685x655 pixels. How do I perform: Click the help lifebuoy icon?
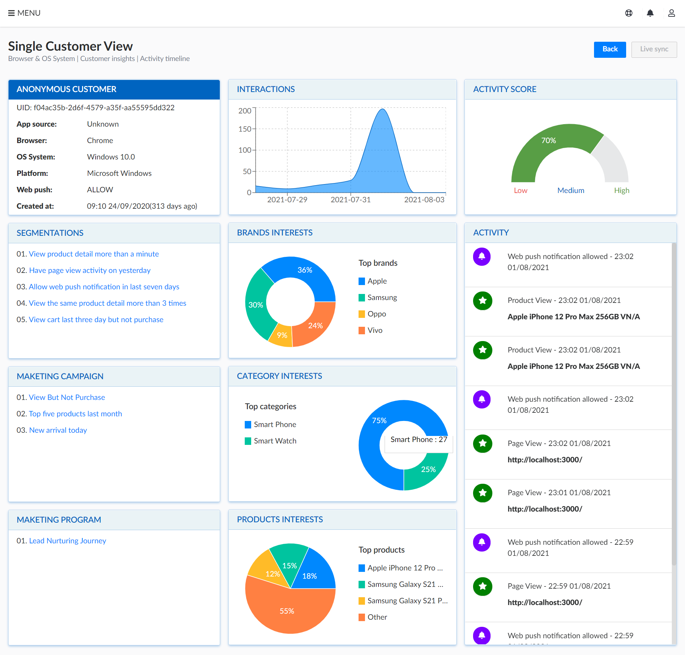(629, 13)
